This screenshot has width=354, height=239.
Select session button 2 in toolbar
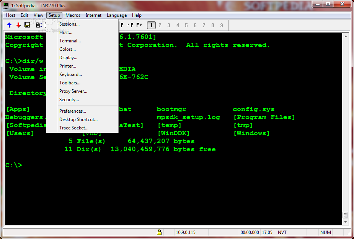(160, 25)
